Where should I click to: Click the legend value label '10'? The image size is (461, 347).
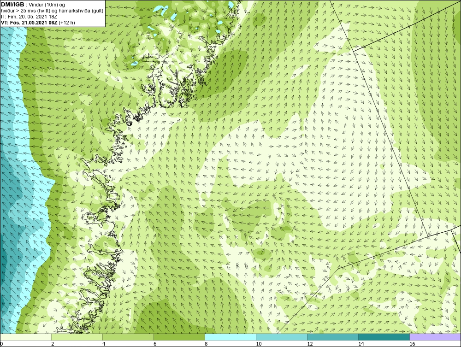click(259, 344)
